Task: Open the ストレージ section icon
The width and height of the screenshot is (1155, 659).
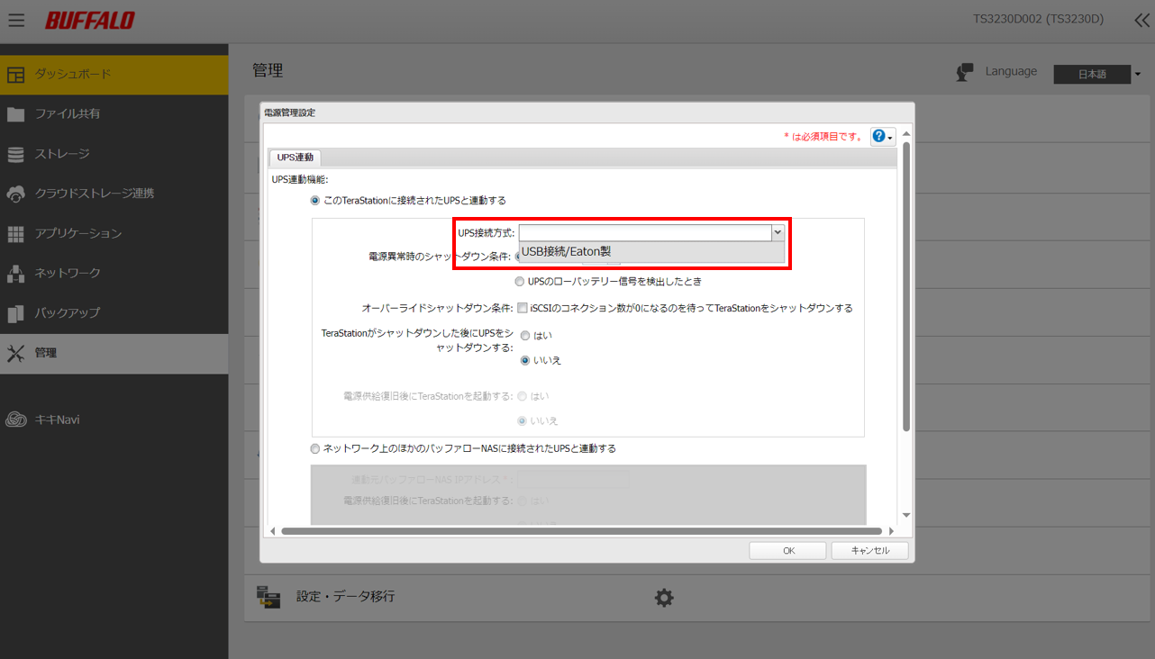Action: [16, 153]
